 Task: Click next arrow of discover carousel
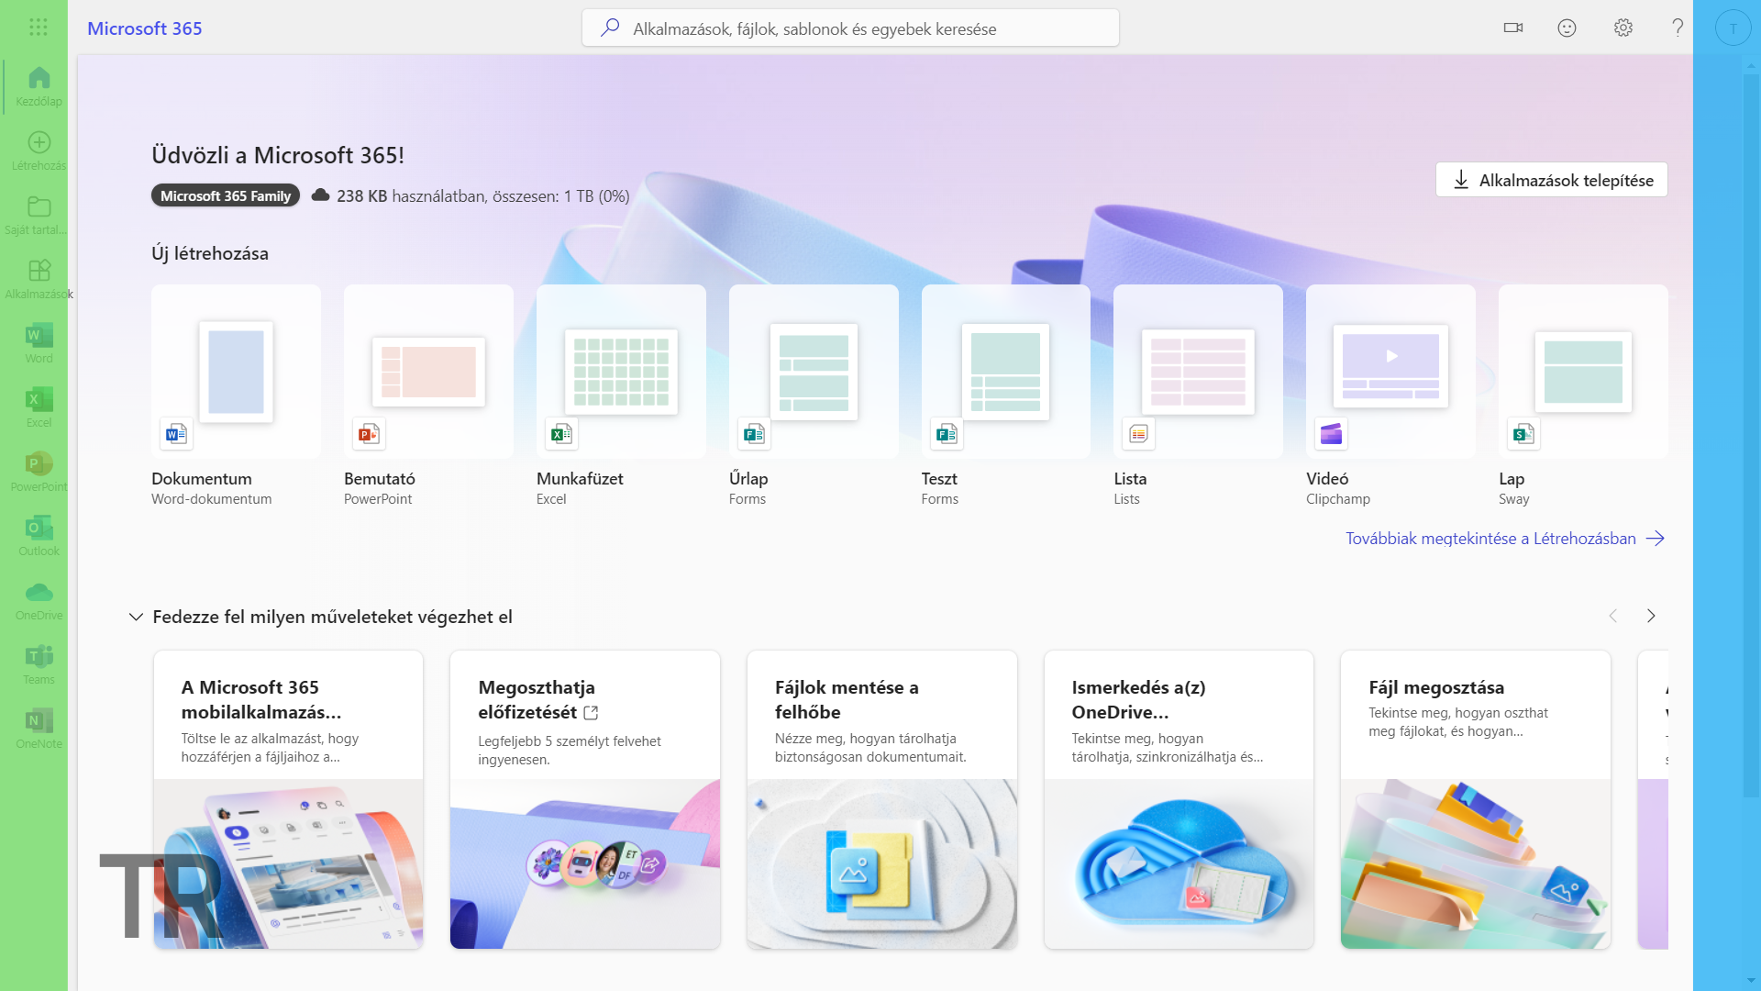pyautogui.click(x=1651, y=616)
